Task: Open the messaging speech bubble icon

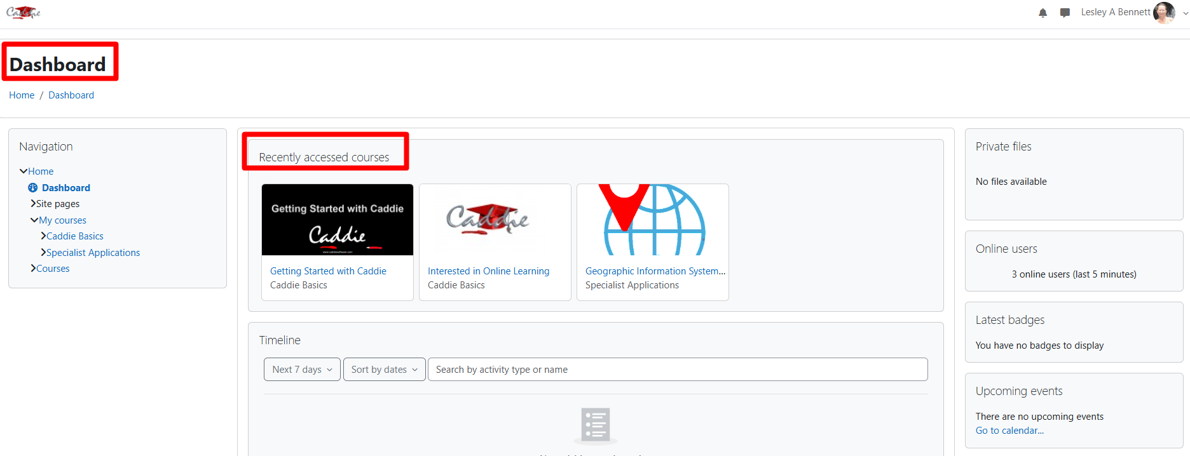Action: tap(1065, 13)
